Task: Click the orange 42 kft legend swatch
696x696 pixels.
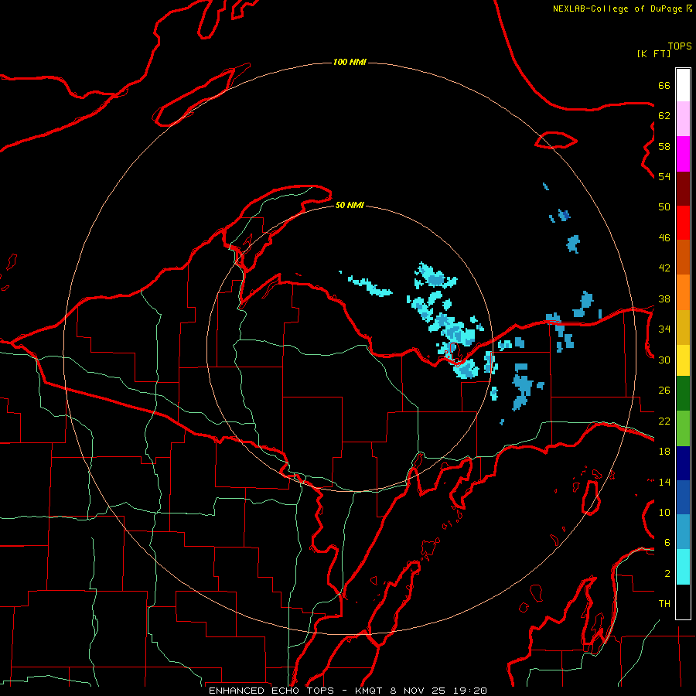Action: (x=683, y=292)
